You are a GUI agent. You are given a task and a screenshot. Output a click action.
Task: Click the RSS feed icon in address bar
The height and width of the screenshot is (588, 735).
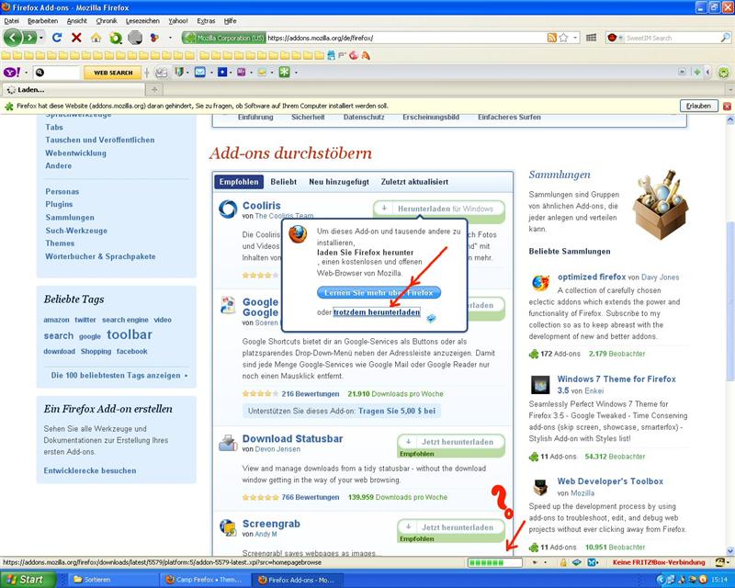552,38
